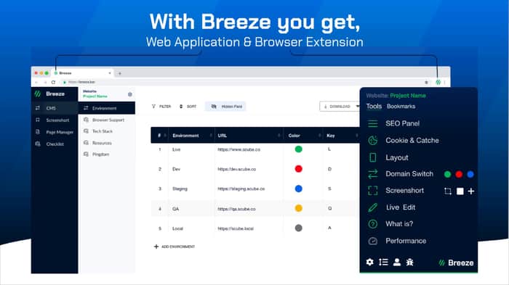Open Domain Switch tool

pyautogui.click(x=409, y=174)
